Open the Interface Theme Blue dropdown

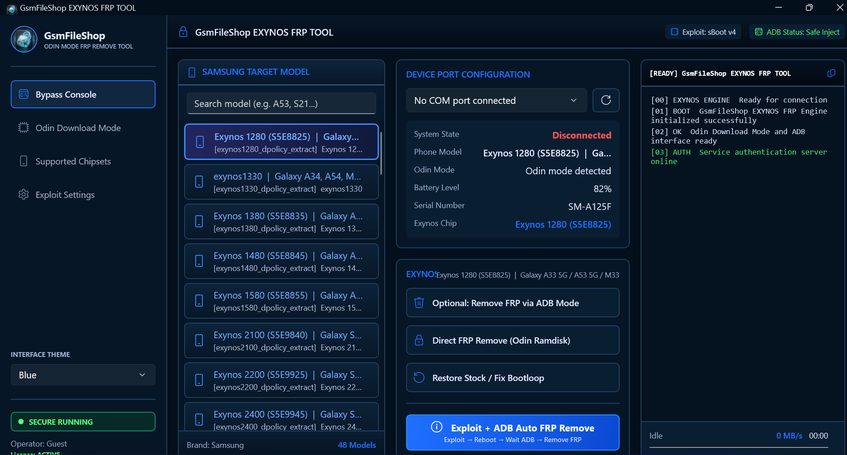pos(83,375)
